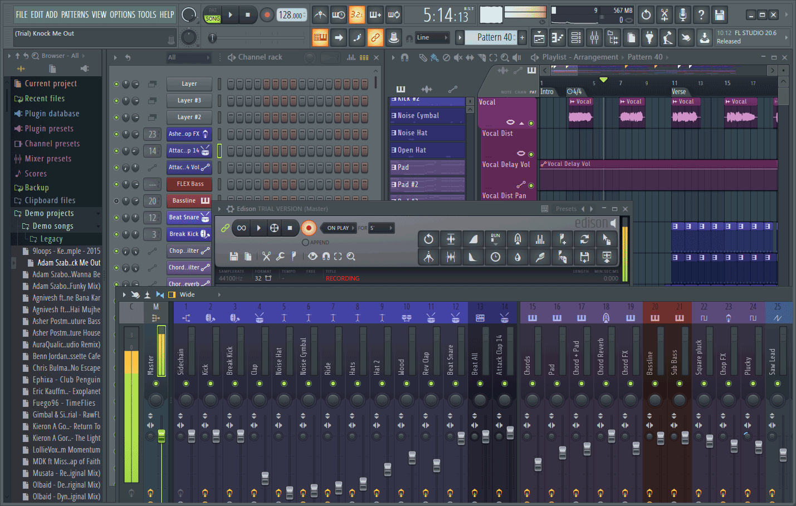Mute the FLEX Bass channel light
This screenshot has height=506, width=796.
[116, 184]
